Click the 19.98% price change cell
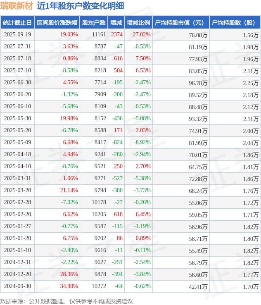Image resolution: width=261 pixels, height=305 pixels. coord(69,119)
